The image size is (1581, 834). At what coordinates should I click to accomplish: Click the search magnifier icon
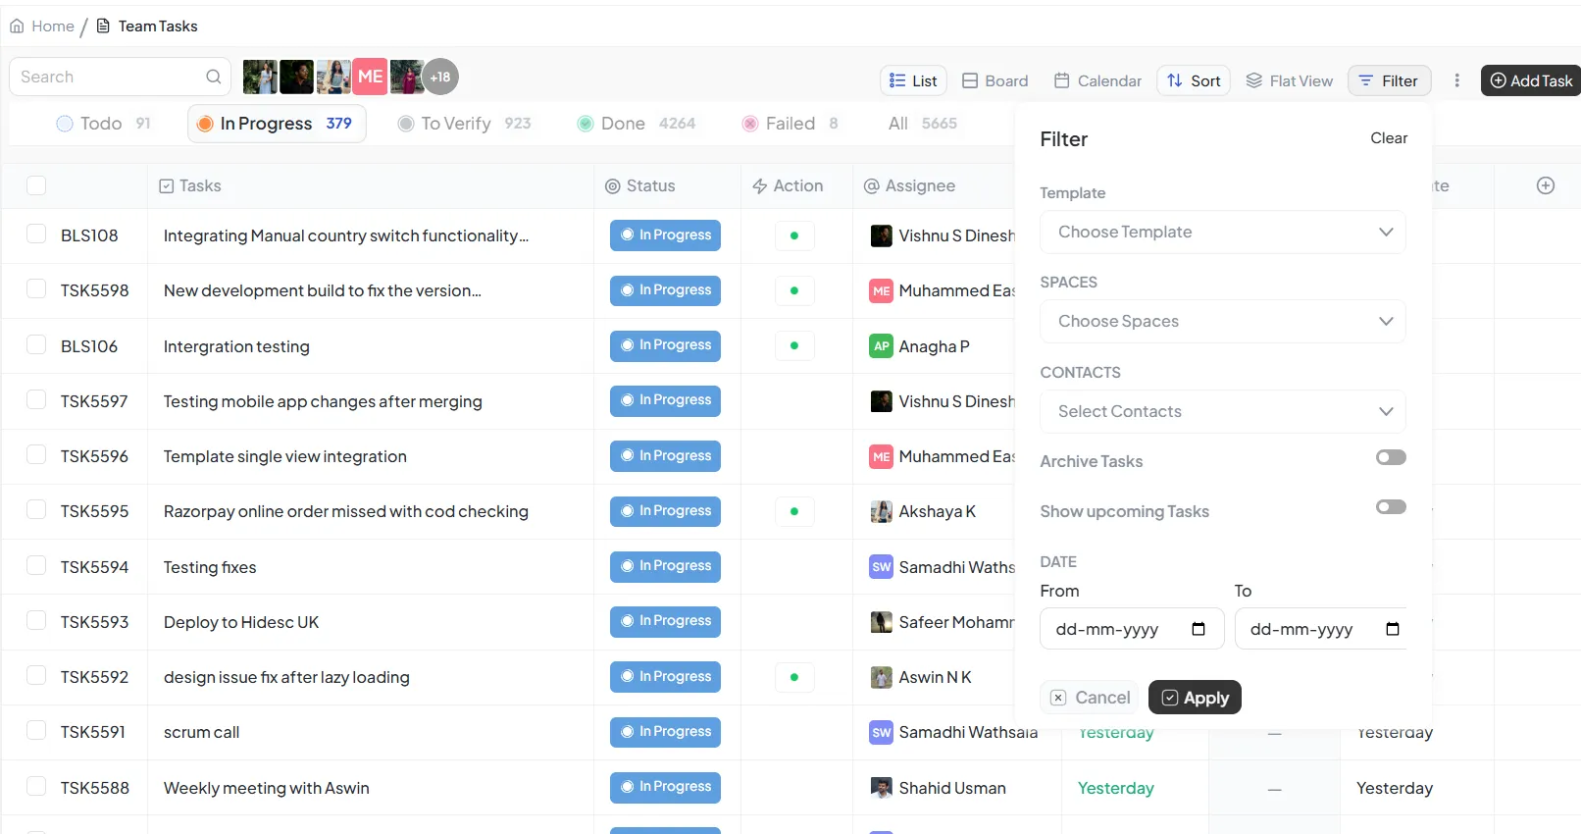pos(213,77)
